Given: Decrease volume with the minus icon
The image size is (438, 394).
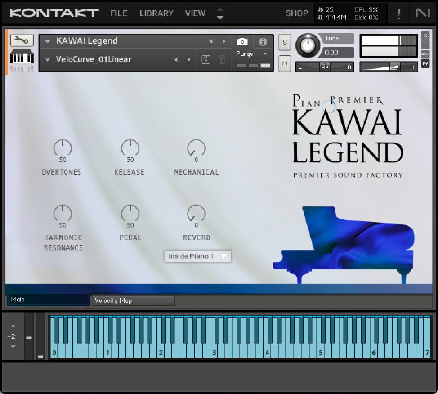Looking at the screenshot, I should [x=365, y=67].
